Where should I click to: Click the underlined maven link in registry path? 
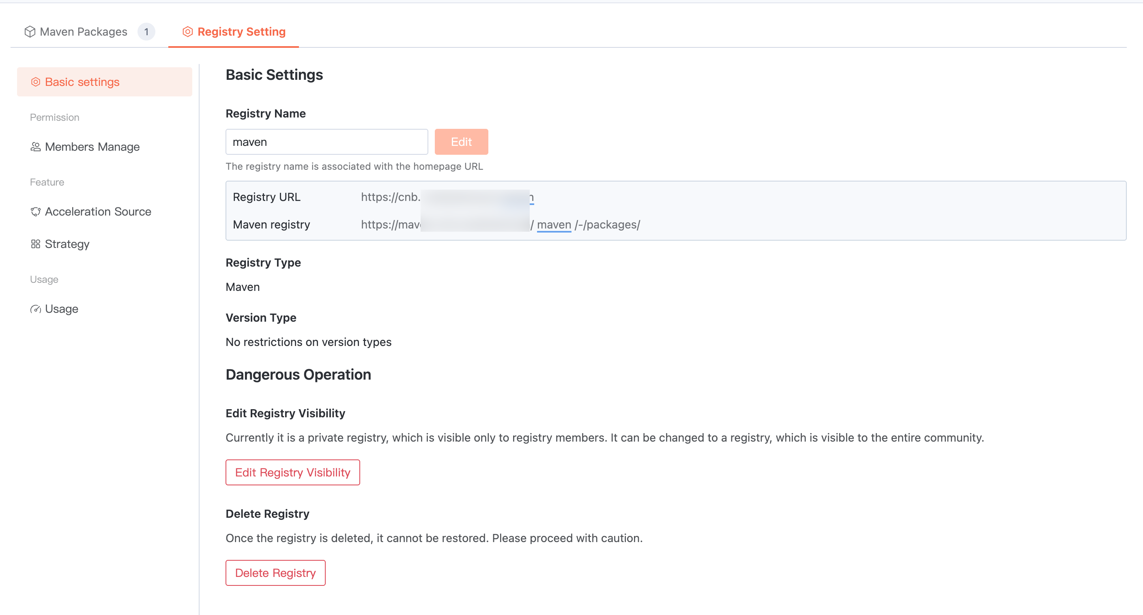pyautogui.click(x=554, y=224)
